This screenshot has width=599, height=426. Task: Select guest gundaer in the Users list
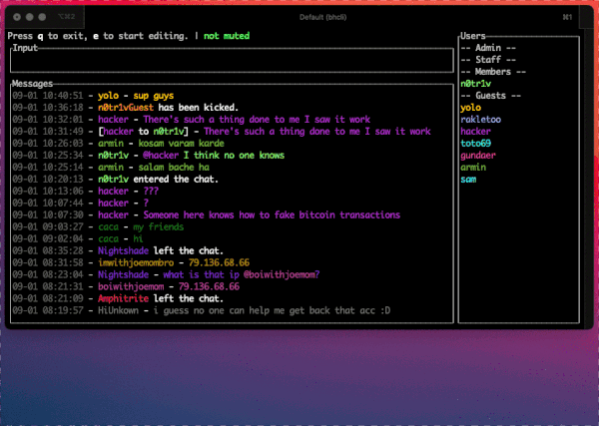(x=478, y=156)
